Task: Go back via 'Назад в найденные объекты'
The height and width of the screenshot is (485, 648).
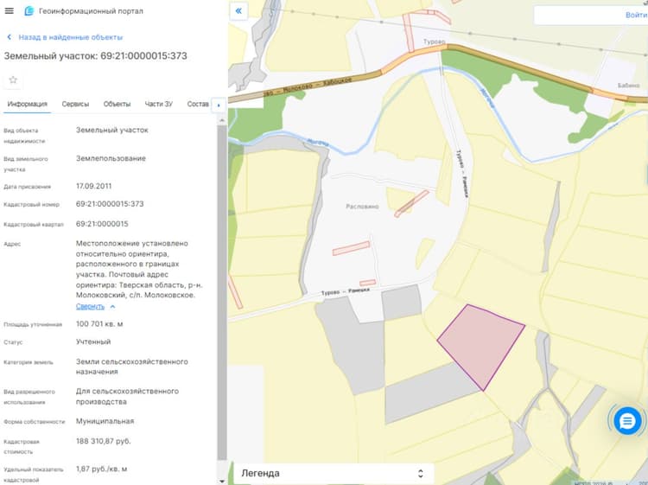Action: [71, 37]
